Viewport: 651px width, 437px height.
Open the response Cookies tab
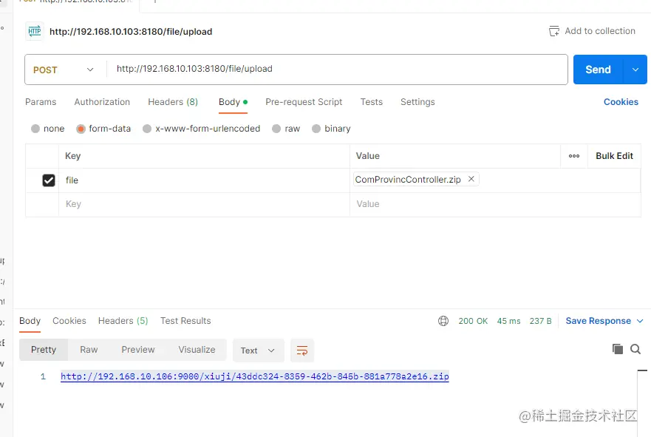click(x=69, y=321)
